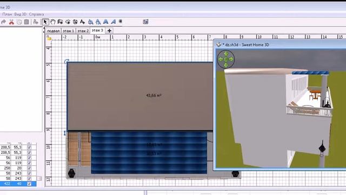Viewport: 346px width, 195px height.
Task: Open the План menu
Action: pos(7,14)
